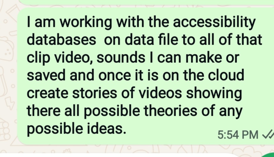The height and width of the screenshot is (157, 274).
Task: Click the 5:54 PM message timestamp
Action: pyautogui.click(x=238, y=135)
